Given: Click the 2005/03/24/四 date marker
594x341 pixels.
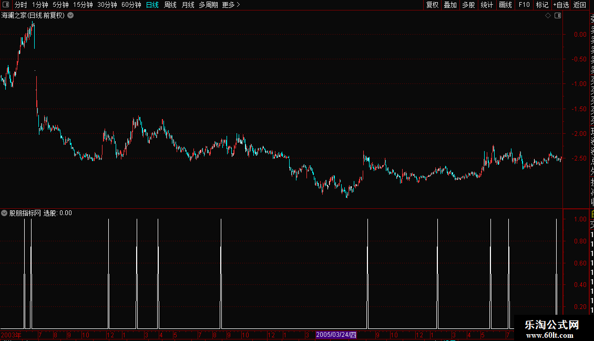Looking at the screenshot, I should [x=336, y=335].
